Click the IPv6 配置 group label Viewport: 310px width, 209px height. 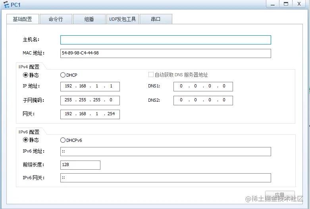[x=29, y=132]
